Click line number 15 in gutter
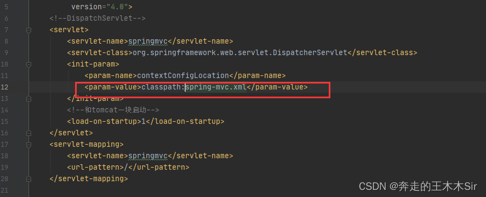The width and height of the screenshot is (486, 197). click(x=4, y=121)
